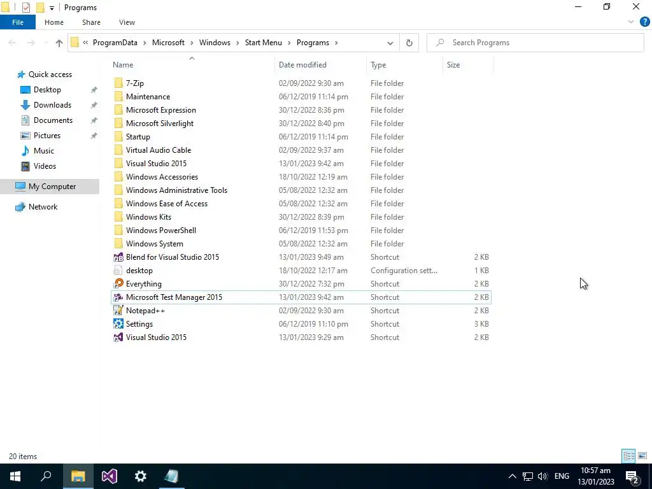Screen dimensions: 652x489
Task: Click the volume speaker tray icon
Action: pos(542,476)
